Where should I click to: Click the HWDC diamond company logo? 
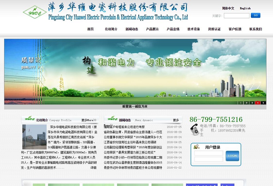35,12
